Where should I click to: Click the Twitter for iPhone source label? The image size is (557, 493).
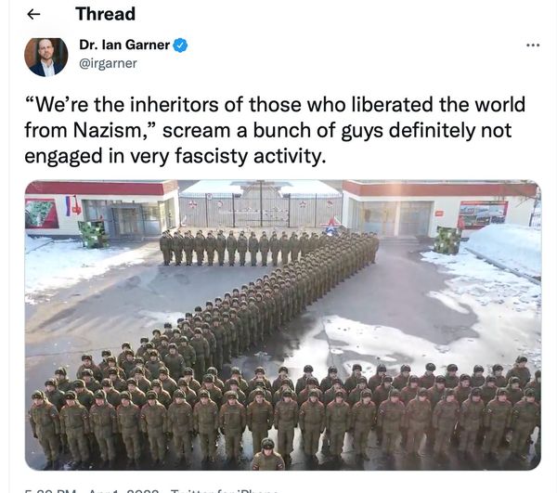tap(225, 490)
